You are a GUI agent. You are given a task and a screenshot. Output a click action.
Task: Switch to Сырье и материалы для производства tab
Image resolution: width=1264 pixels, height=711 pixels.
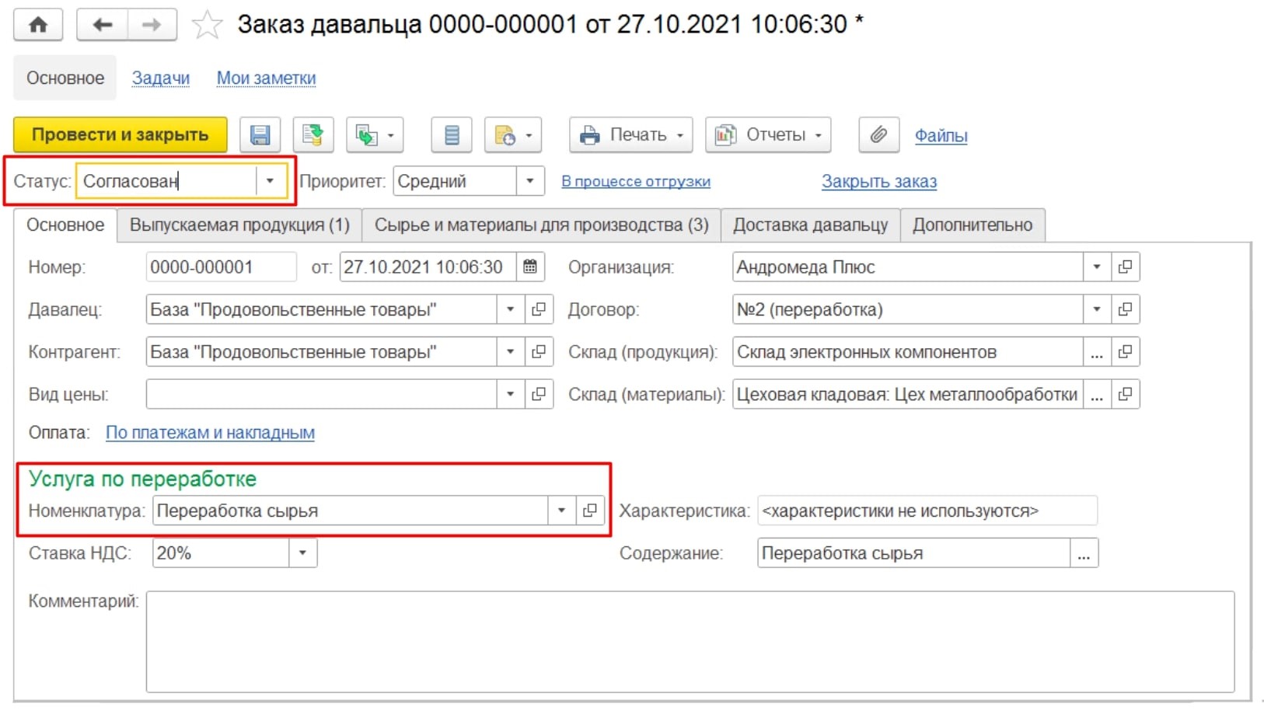(541, 225)
